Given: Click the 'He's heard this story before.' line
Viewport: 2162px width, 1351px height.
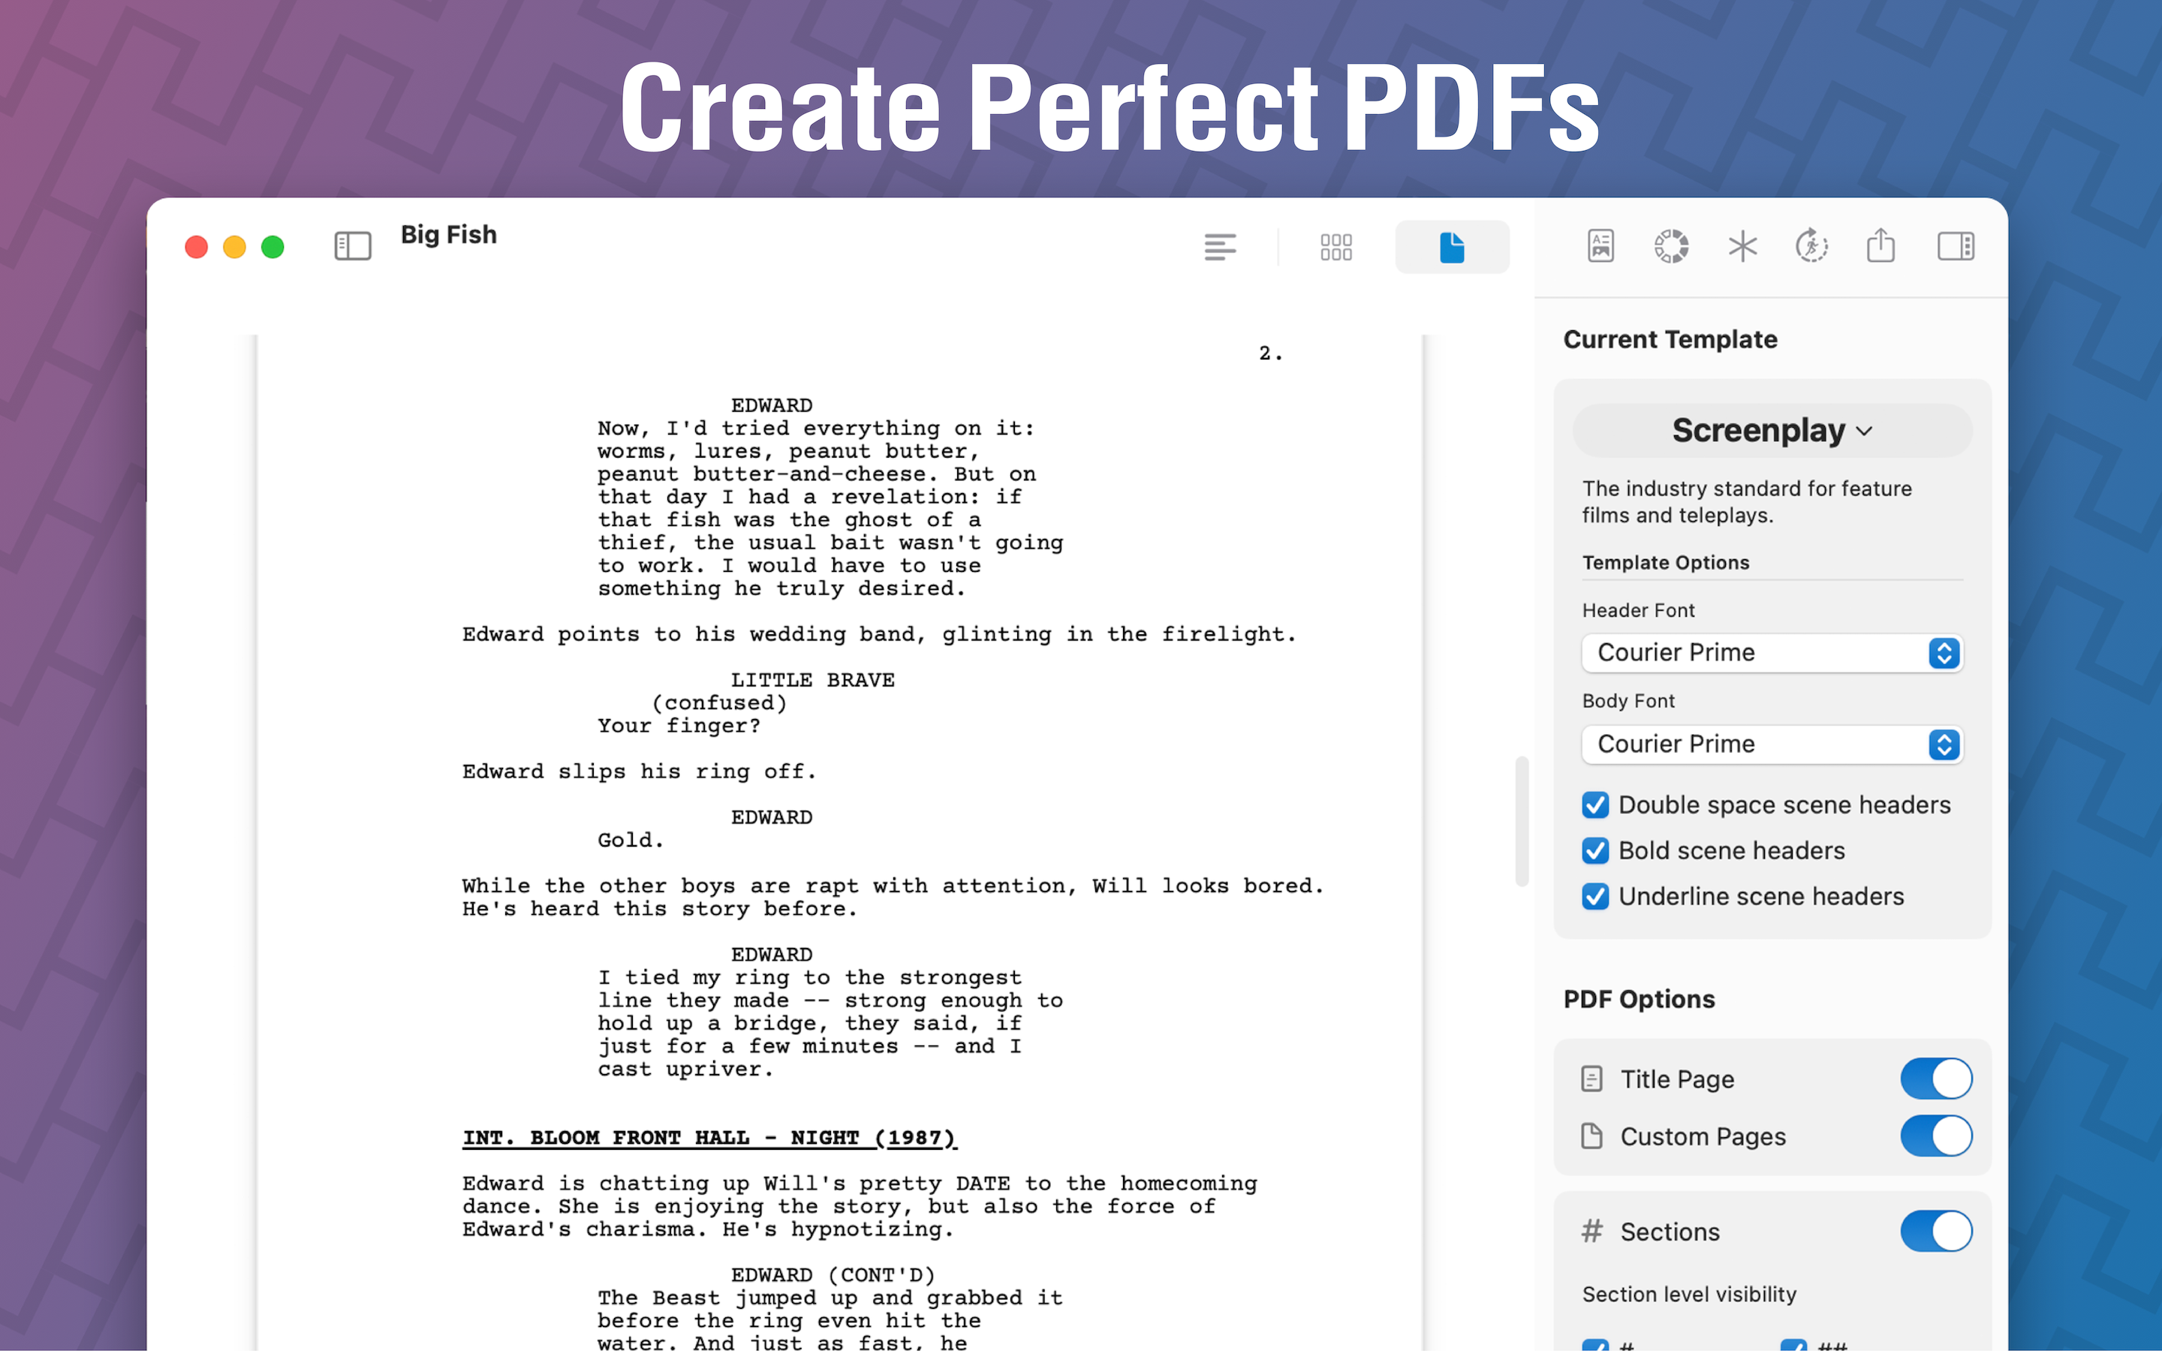Looking at the screenshot, I should click(x=659, y=909).
